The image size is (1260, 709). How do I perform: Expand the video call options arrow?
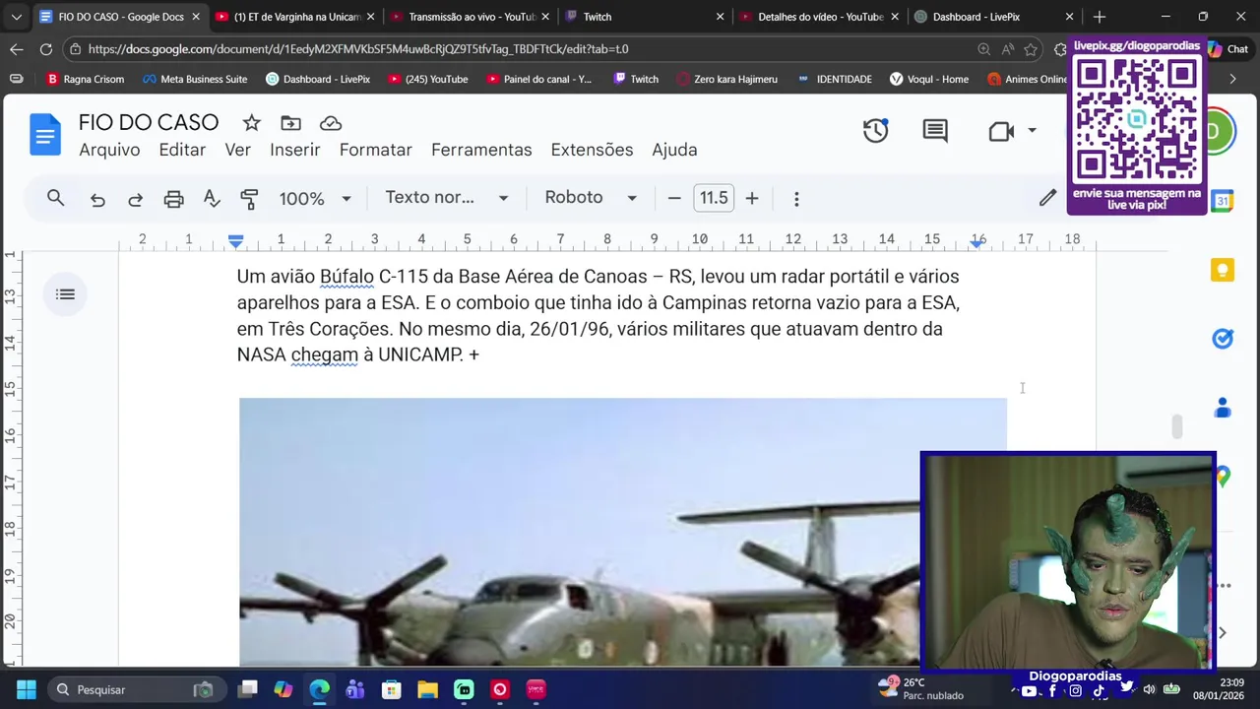(x=1032, y=131)
